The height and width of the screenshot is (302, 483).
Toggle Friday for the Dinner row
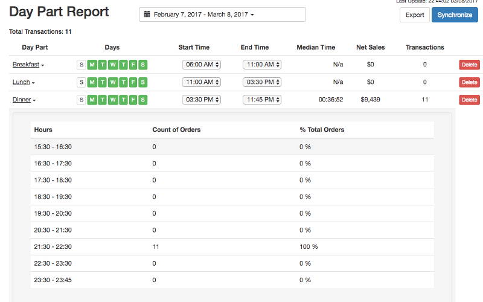coord(133,100)
